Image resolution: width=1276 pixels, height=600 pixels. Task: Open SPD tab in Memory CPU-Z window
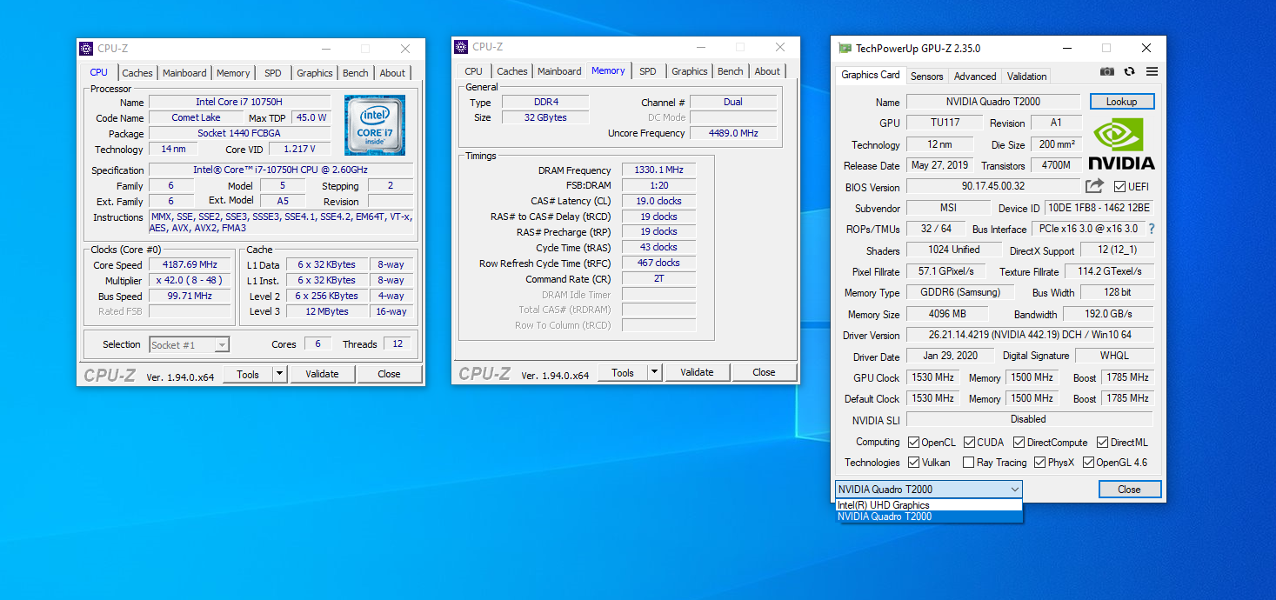(x=648, y=71)
